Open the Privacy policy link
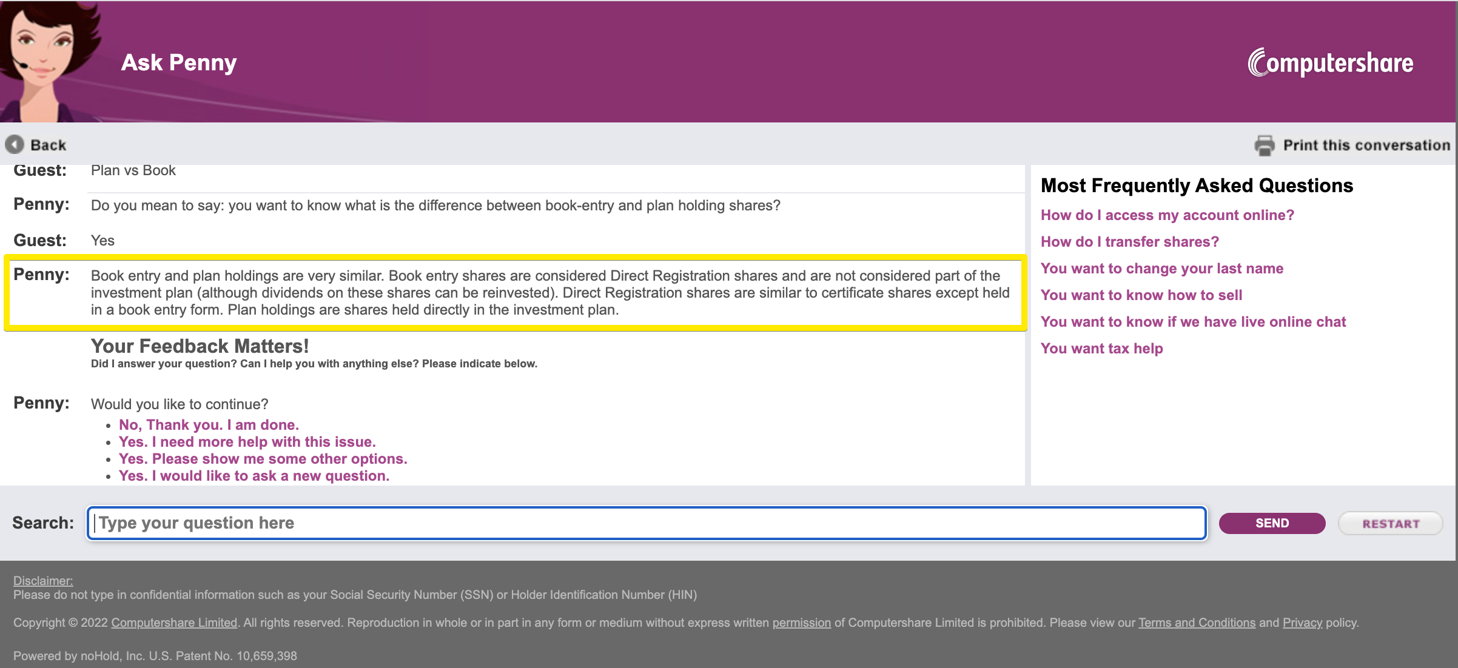 (1302, 623)
